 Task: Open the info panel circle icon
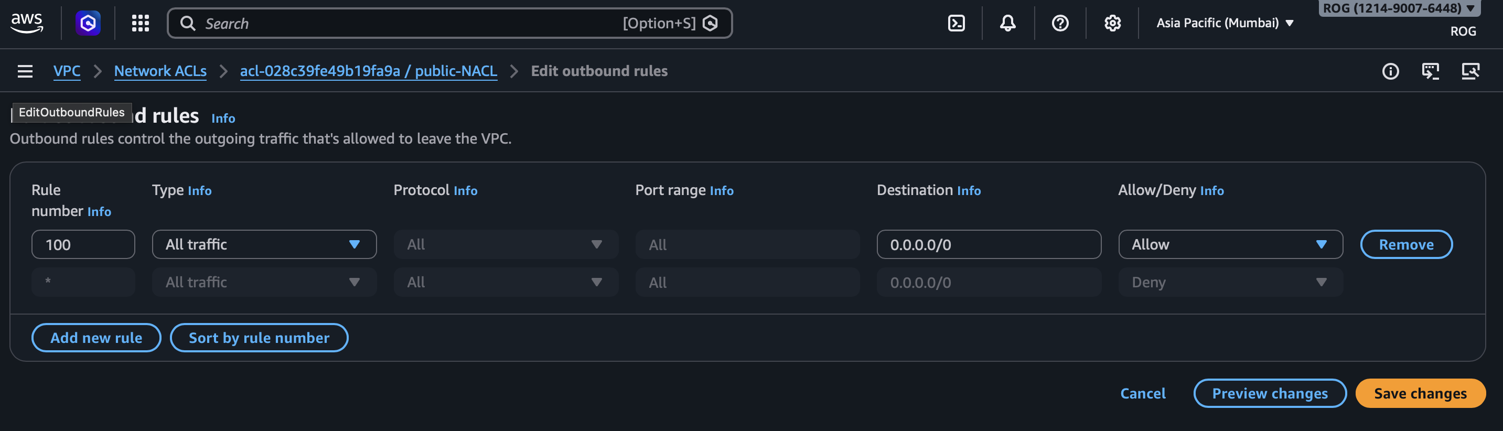(1390, 71)
